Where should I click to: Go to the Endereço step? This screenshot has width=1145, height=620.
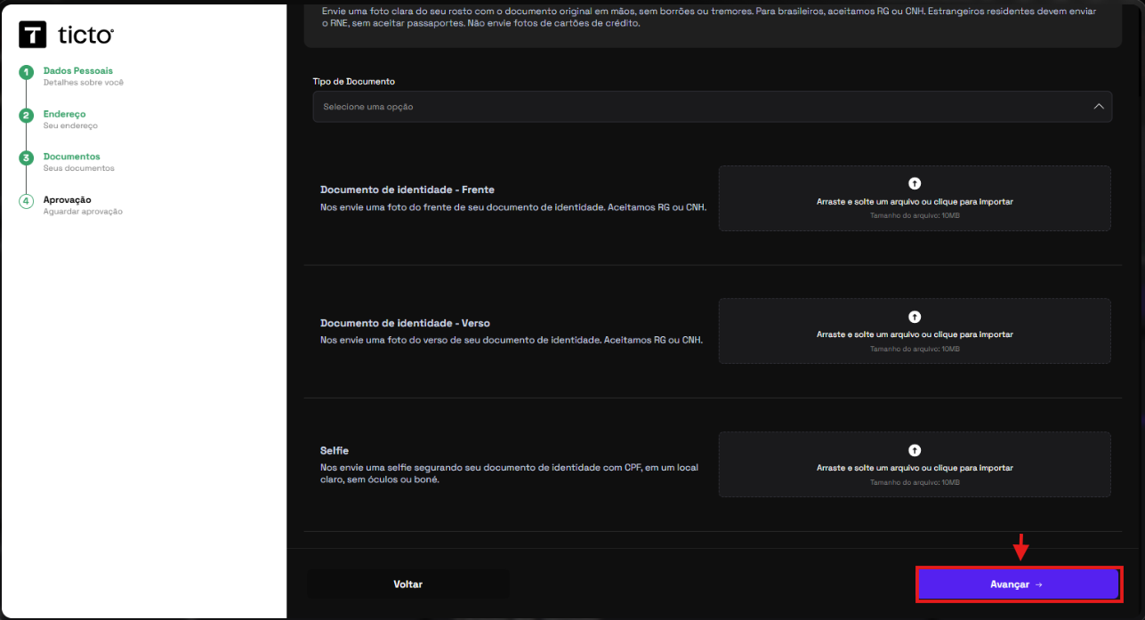64,115
